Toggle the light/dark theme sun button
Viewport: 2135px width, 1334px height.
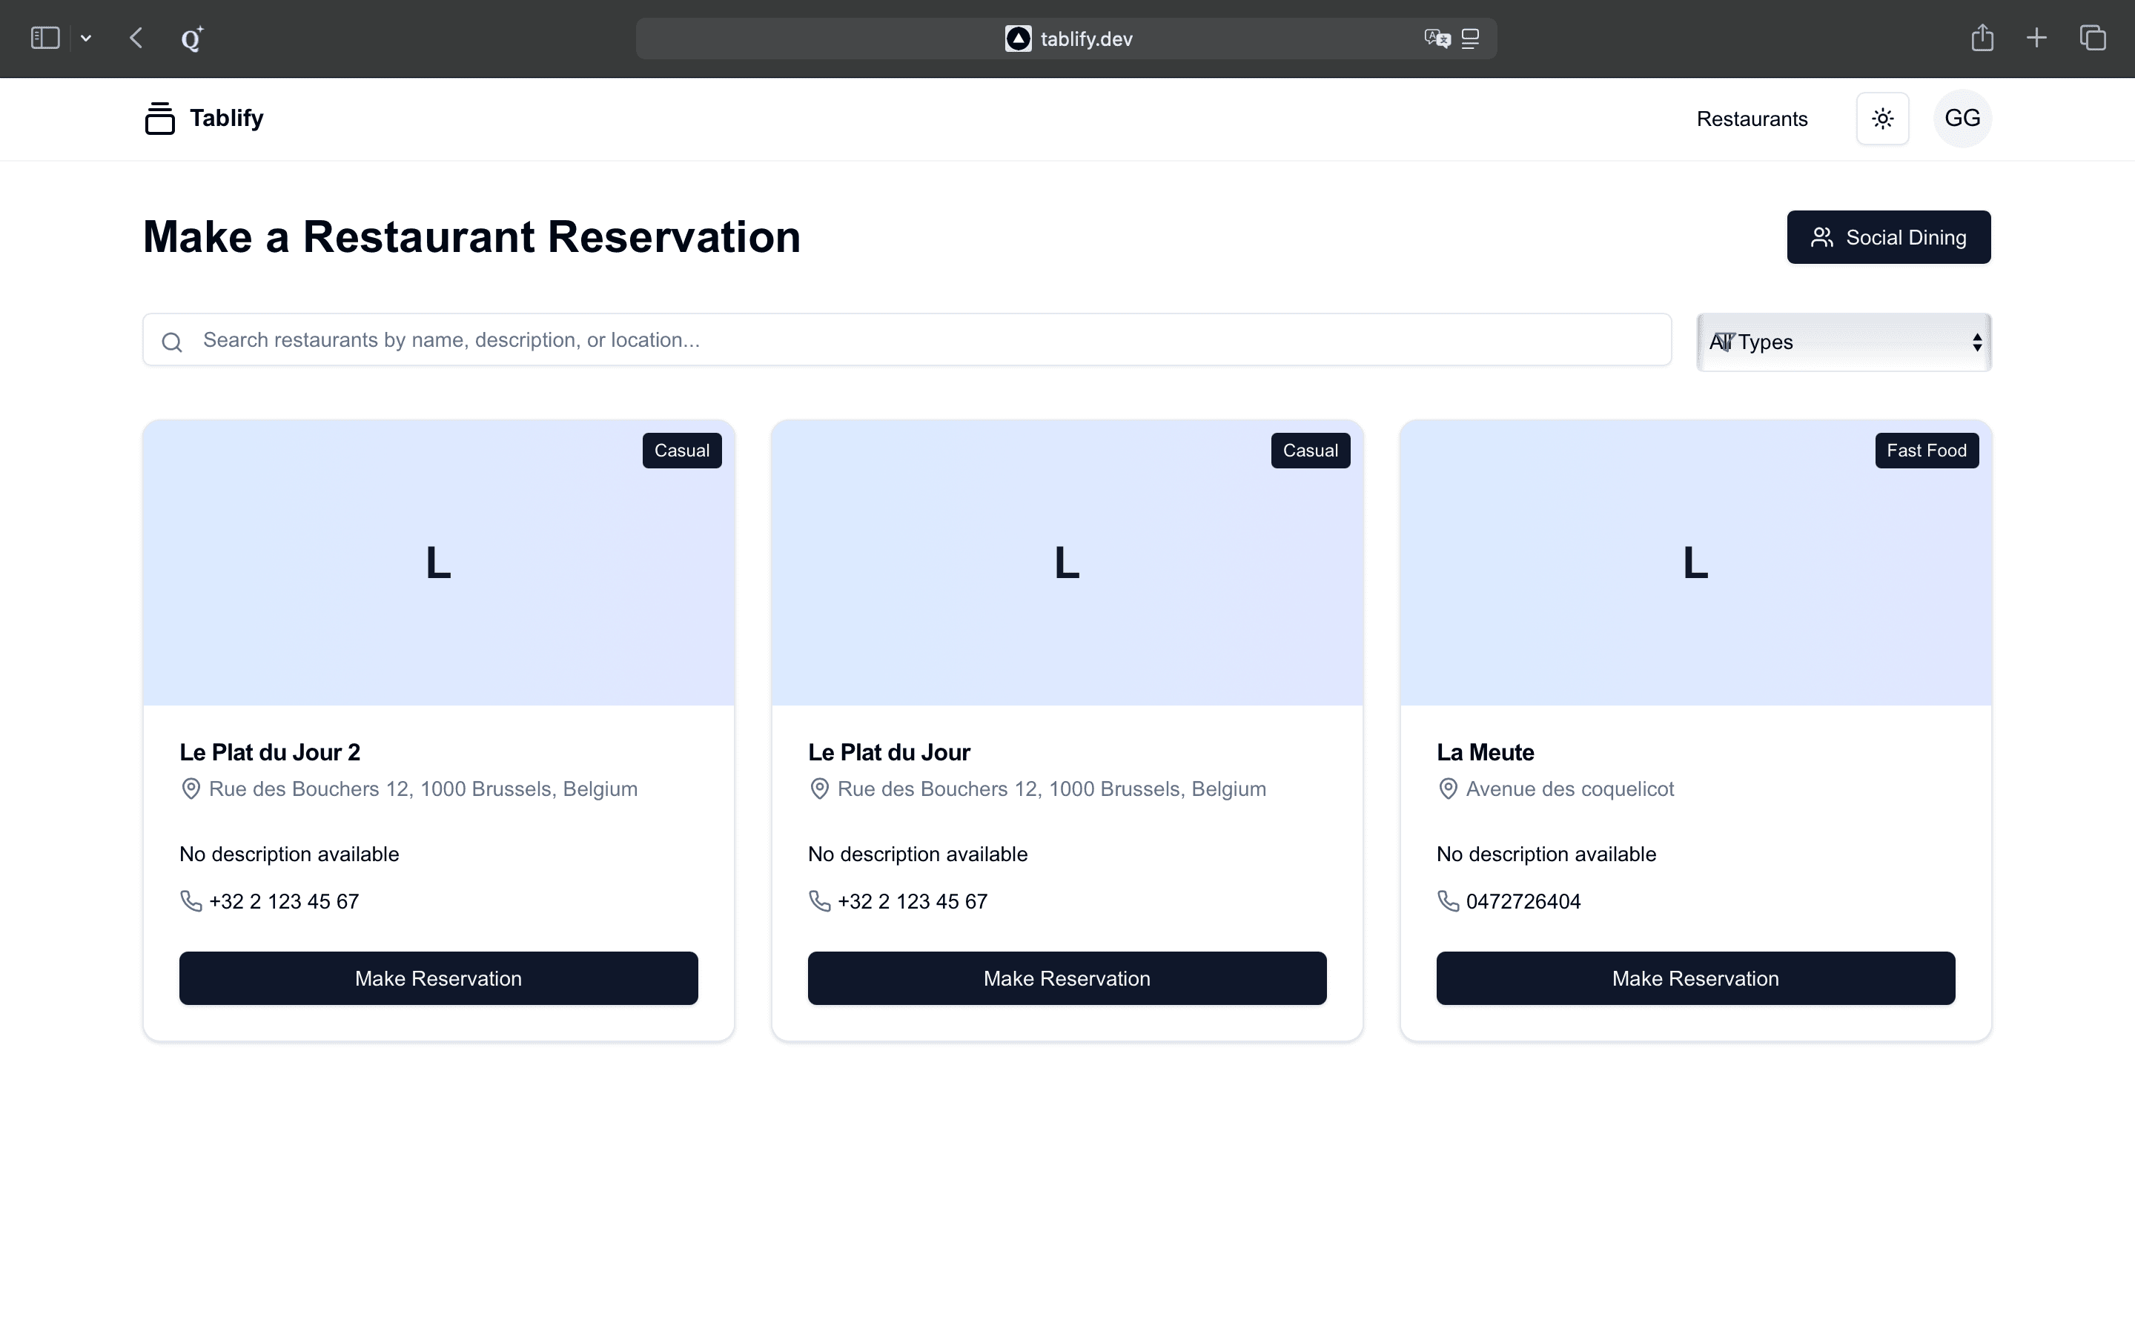[1883, 119]
